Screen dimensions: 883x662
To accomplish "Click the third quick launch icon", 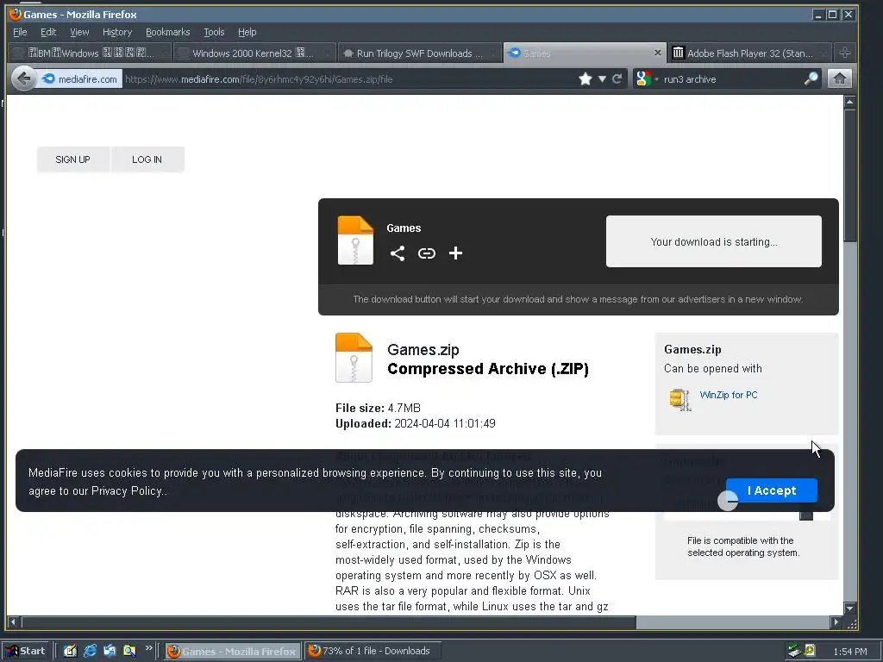I will [x=110, y=651].
